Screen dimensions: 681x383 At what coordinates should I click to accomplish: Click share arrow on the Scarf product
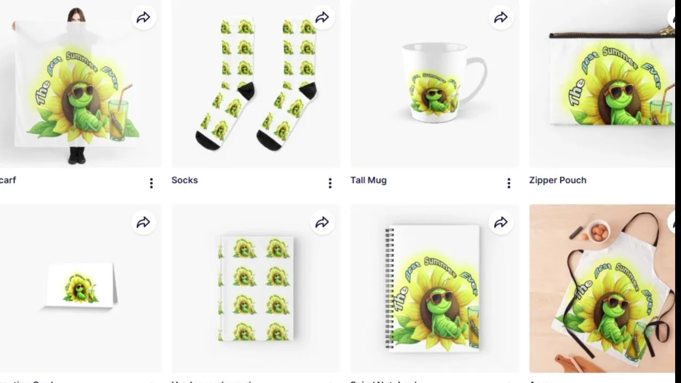(x=144, y=18)
